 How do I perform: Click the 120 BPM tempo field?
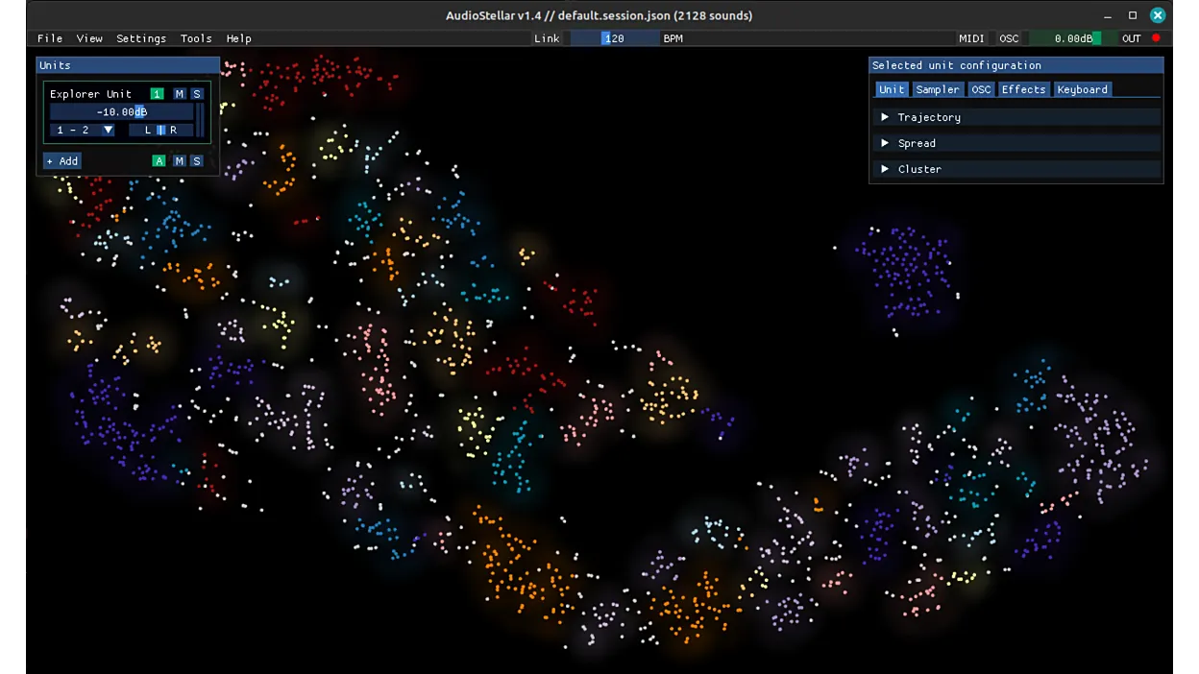pos(613,38)
